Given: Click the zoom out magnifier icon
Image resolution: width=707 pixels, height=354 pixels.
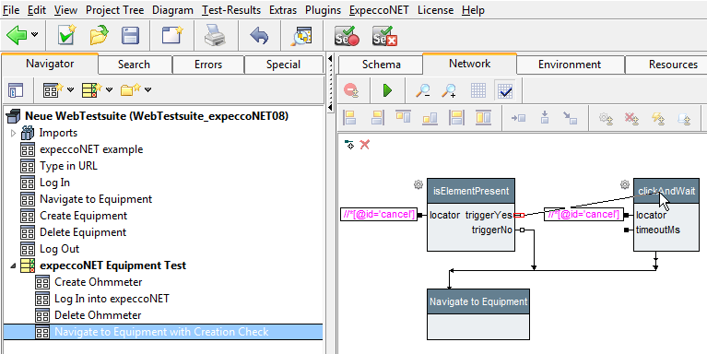Looking at the screenshot, I should point(422,90).
